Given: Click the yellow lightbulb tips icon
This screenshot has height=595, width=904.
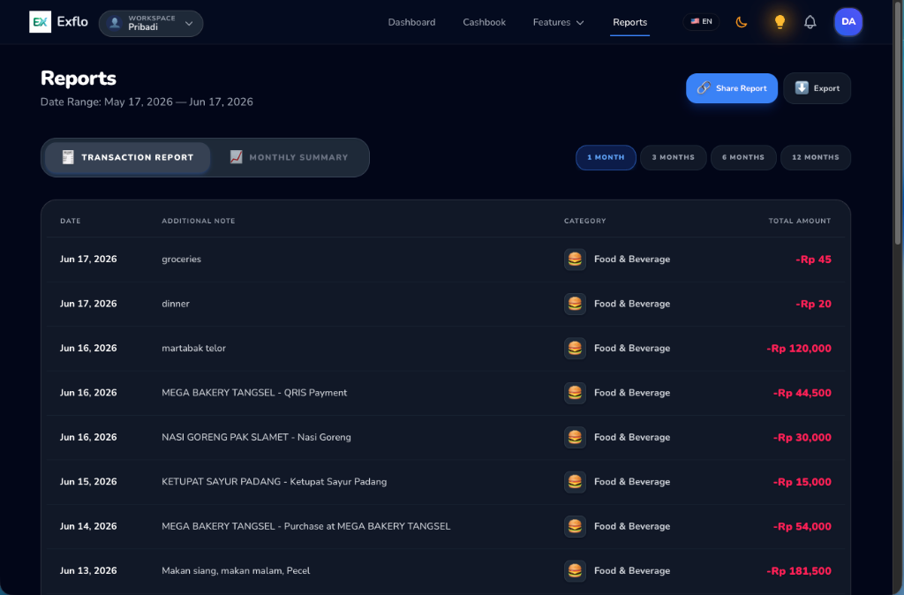Looking at the screenshot, I should click(780, 22).
